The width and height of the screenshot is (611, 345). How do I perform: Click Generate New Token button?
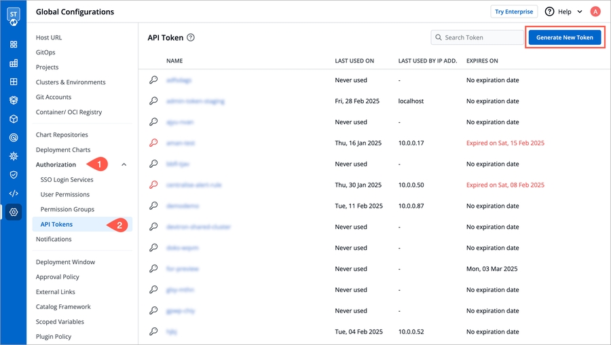(x=564, y=37)
